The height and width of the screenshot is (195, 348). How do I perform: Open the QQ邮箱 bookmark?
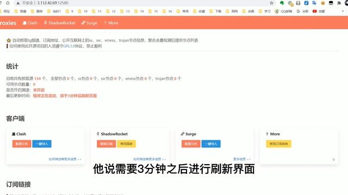click(x=283, y=11)
